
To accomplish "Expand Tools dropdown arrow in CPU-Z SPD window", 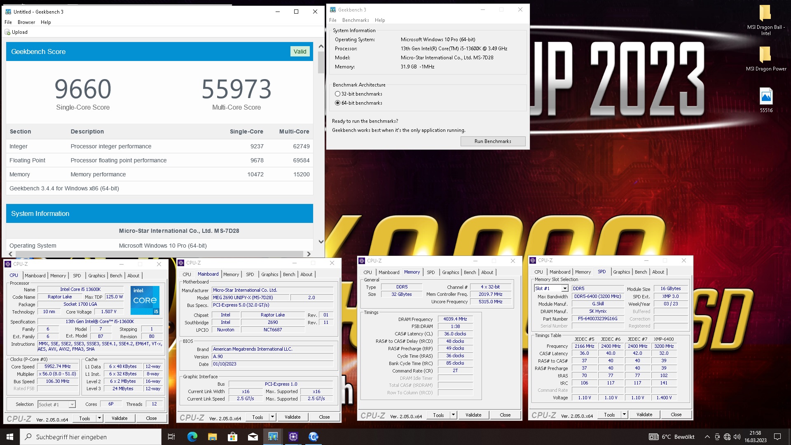I will (624, 415).
